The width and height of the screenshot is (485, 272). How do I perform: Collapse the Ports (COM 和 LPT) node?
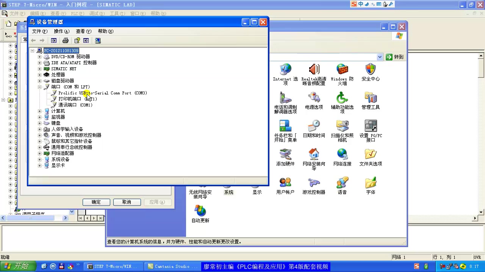(40, 87)
